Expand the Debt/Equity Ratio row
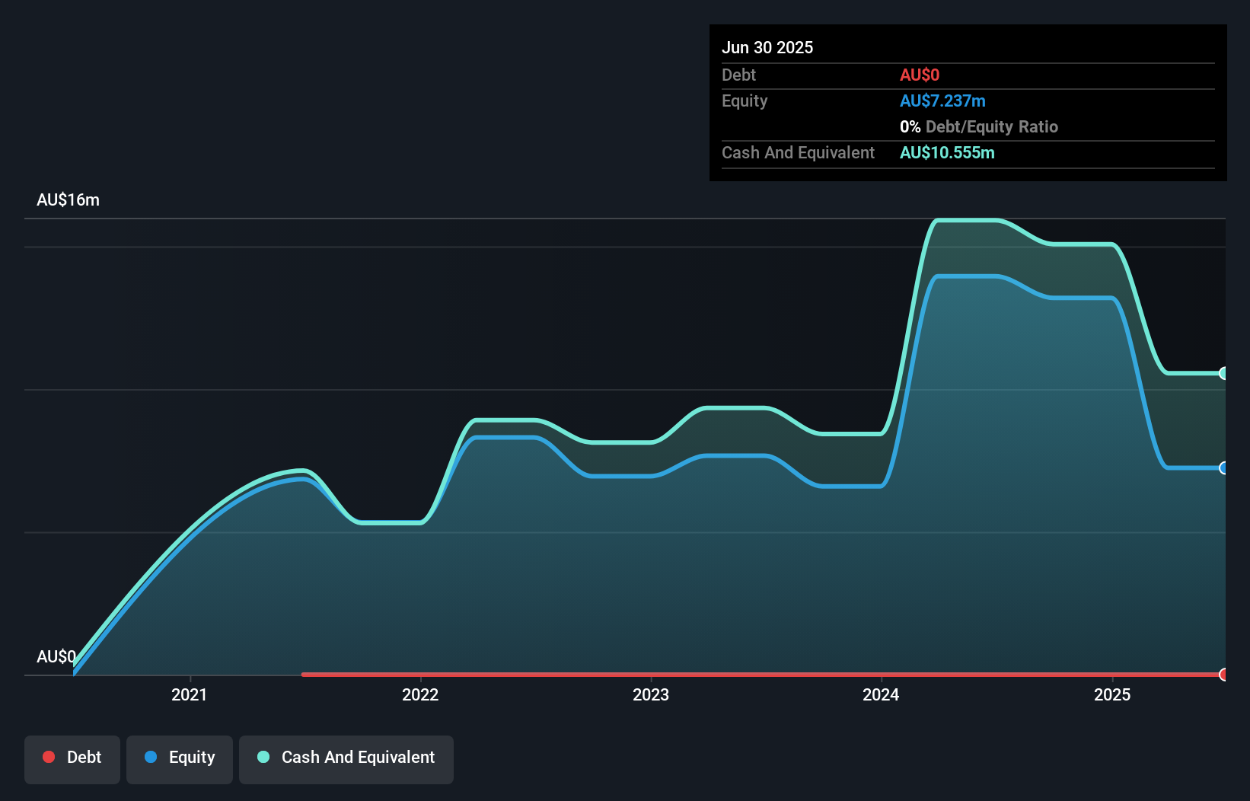Viewport: 1250px width, 801px height. click(979, 126)
